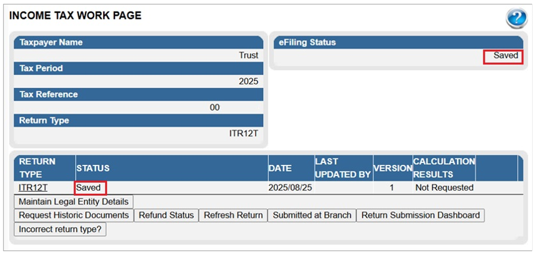Click the DATE column header
Viewport: 534px width, 253px height.
click(280, 168)
